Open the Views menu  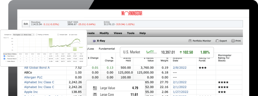pyautogui.click(x=118, y=33)
